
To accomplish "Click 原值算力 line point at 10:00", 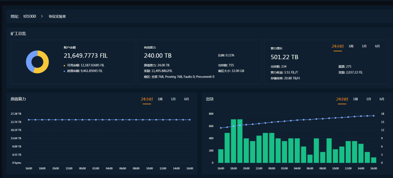I will coord(150,120).
